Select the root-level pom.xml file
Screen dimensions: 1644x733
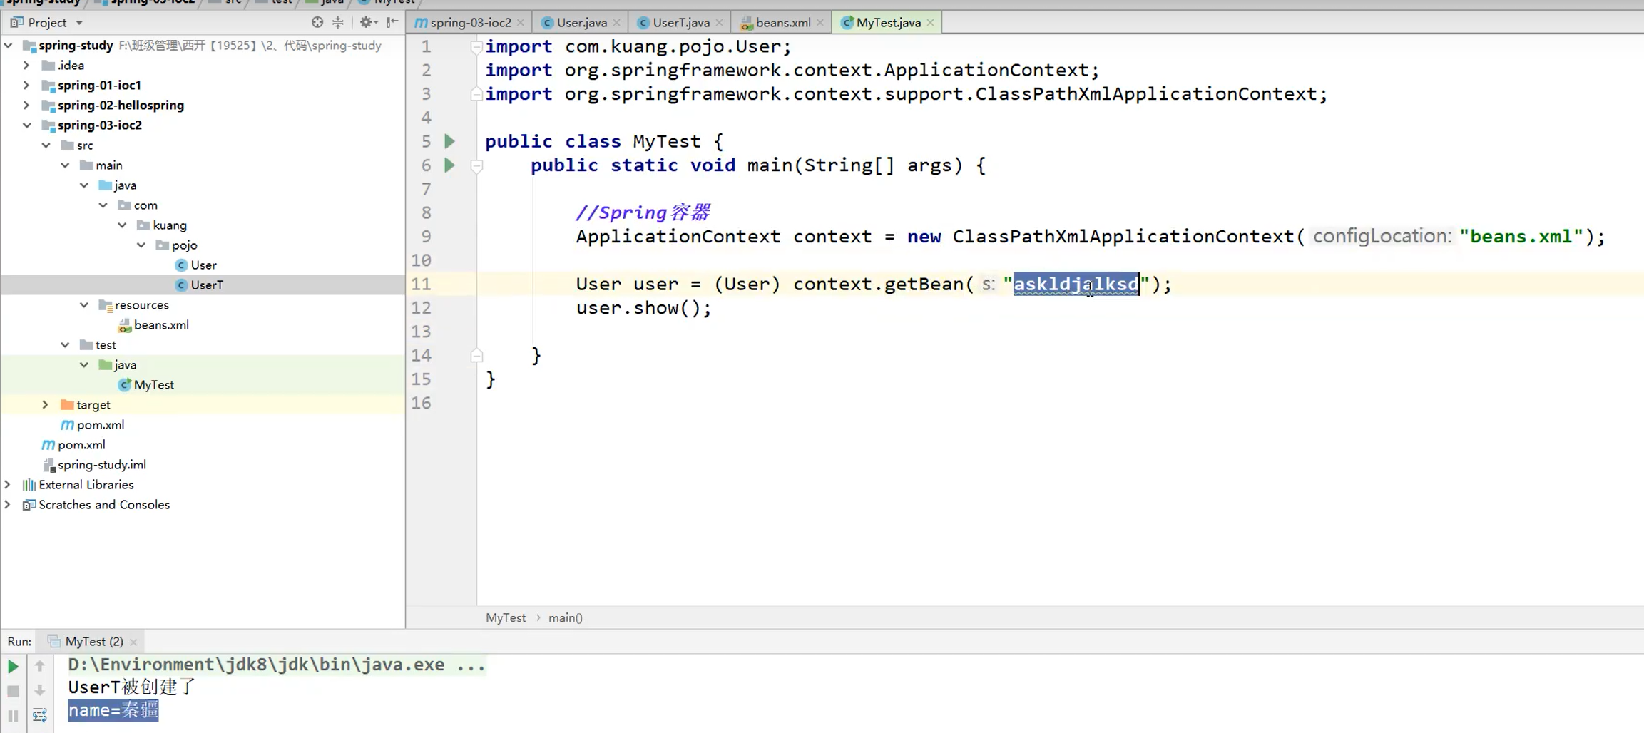point(81,444)
